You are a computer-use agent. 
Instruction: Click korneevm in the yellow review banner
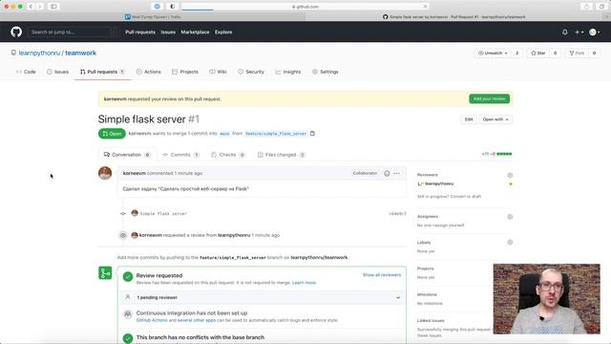click(116, 99)
